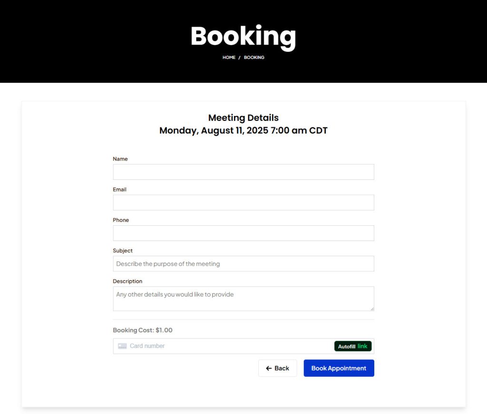Click the HOME breadcrumb link

pyautogui.click(x=229, y=58)
